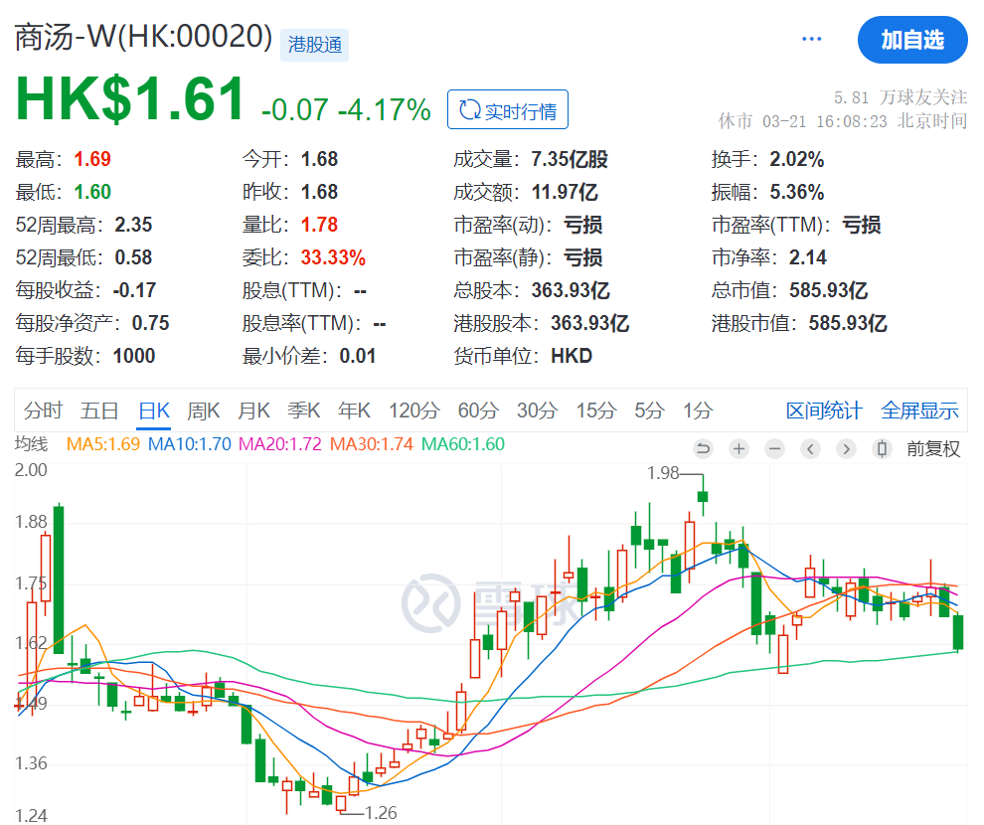Open the 前复权 price adjustment dropdown
The width and height of the screenshot is (984, 825).
pos(933,448)
